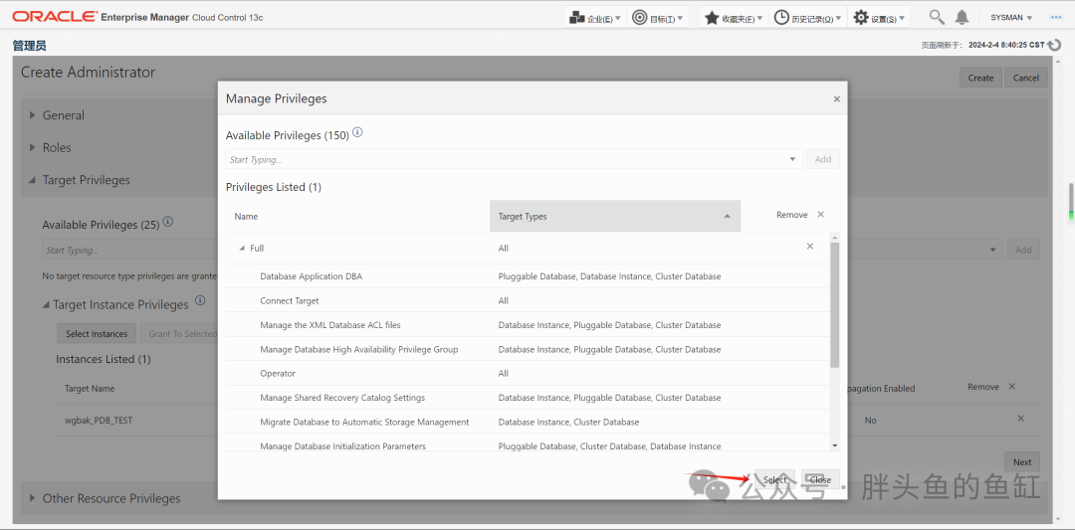Image resolution: width=1075 pixels, height=530 pixels.
Task: Click info icon beside Available Privileges (150)
Action: [357, 133]
